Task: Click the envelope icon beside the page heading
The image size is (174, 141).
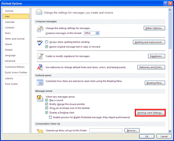Action: coord(39,12)
